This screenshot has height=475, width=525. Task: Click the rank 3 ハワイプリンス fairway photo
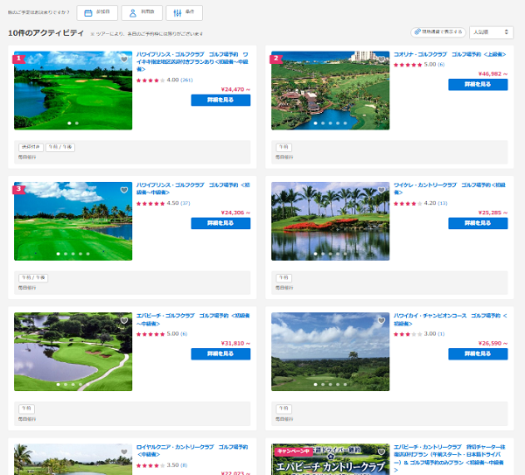pos(73,221)
